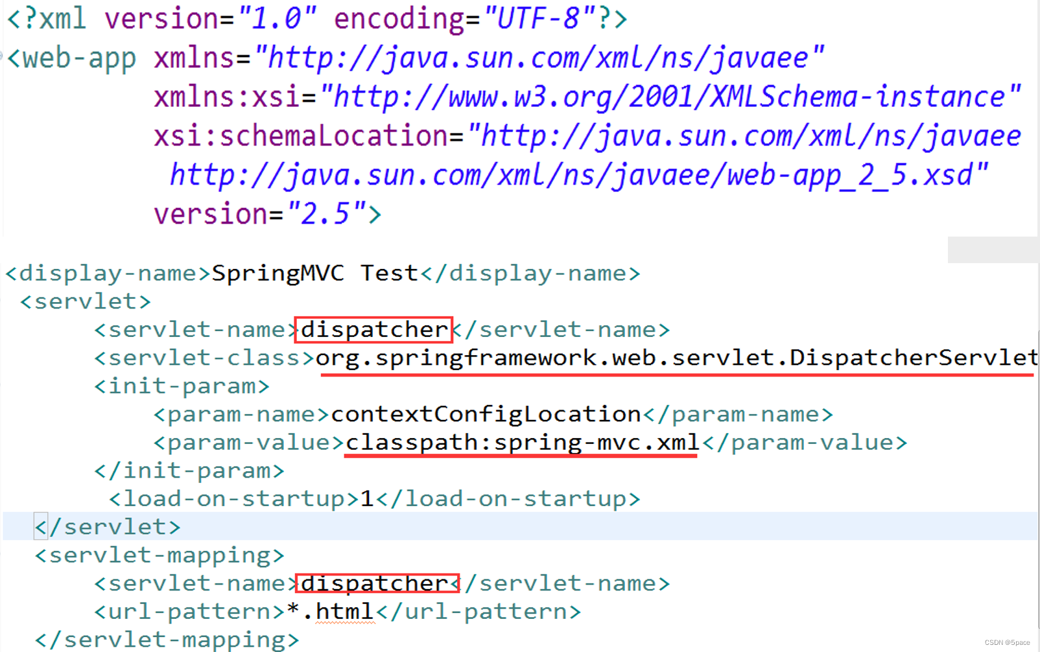Click dispatcher in the servlet element's servlet-name
Screen dimensions: 1040x652
(x=374, y=329)
